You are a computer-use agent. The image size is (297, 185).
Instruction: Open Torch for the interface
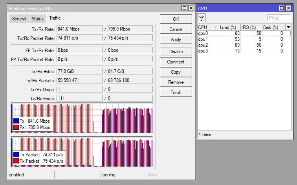176,92
